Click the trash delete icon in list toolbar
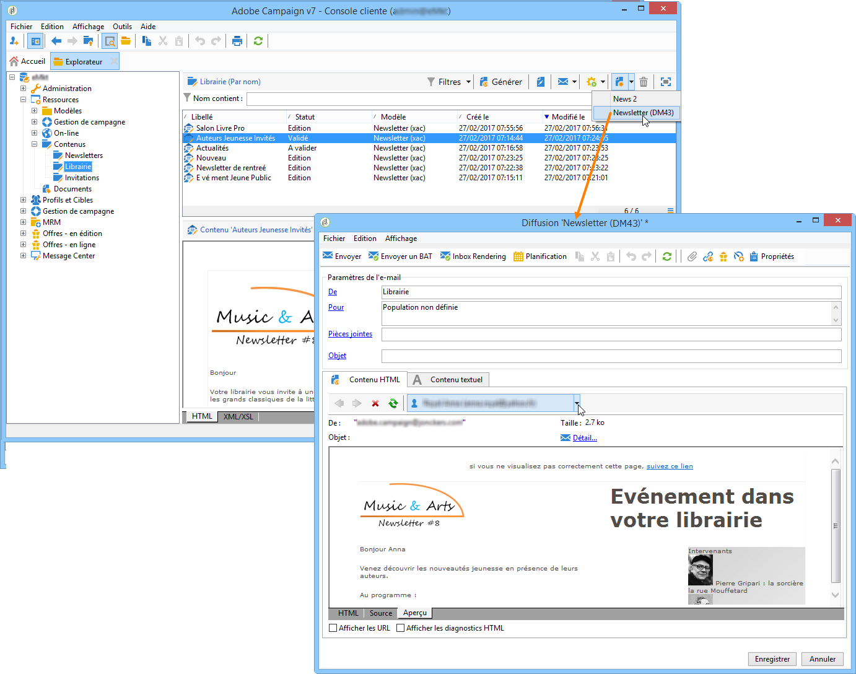856x674 pixels. (644, 82)
